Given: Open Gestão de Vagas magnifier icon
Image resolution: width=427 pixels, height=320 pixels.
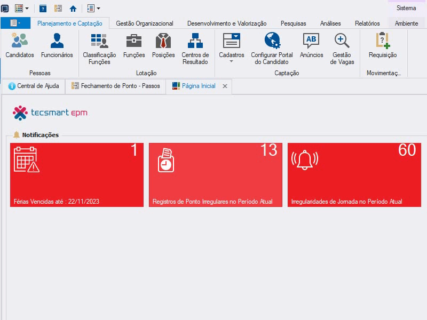Looking at the screenshot, I should [342, 49].
